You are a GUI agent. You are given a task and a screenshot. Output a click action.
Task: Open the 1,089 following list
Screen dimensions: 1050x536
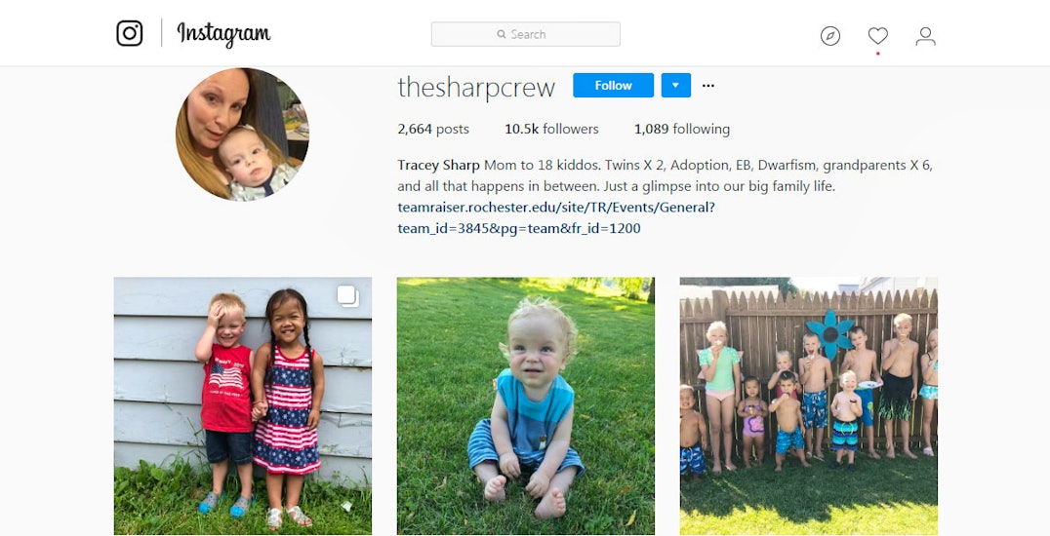(x=682, y=130)
